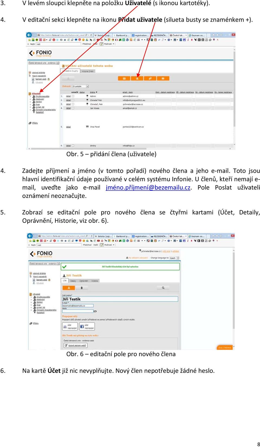Viewport: 260px width, 447px height.
Task: Click the browser back arrow in Obr. 6
Action: (30, 236)
